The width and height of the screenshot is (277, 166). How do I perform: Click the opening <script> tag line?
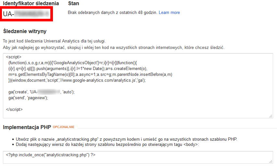(14, 57)
